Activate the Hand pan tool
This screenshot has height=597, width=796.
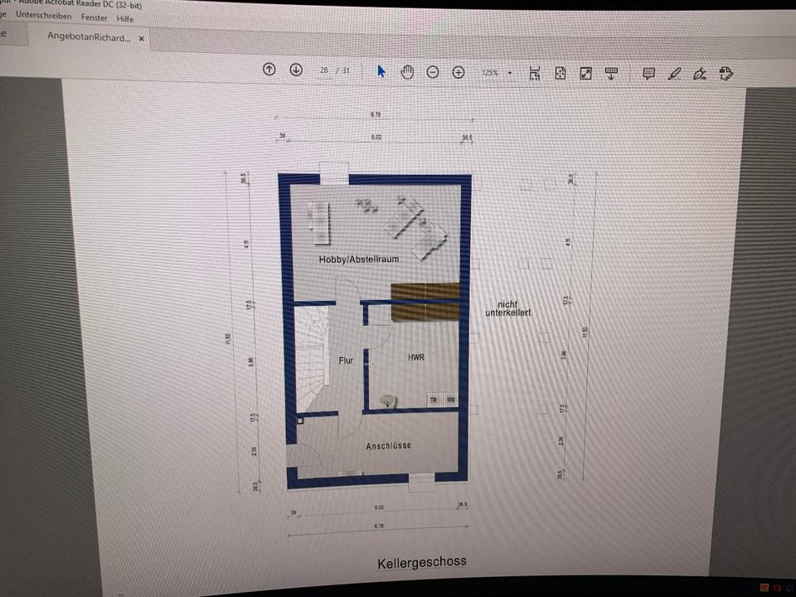(407, 72)
